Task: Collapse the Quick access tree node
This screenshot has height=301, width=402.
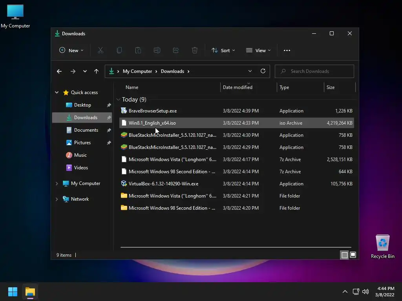Action: click(57, 92)
